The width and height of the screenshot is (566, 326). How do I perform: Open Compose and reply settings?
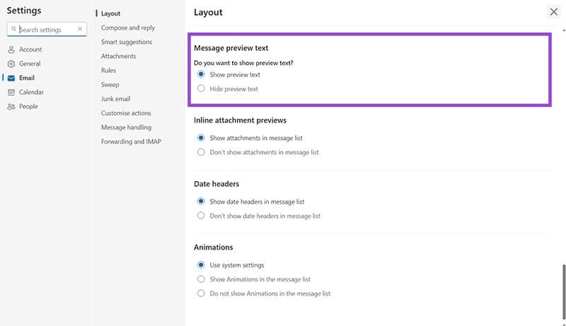pos(128,28)
